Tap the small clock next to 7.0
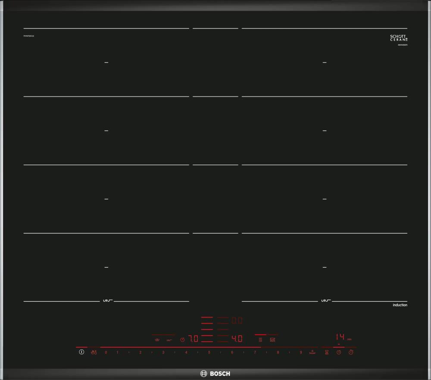 [x=182, y=340]
